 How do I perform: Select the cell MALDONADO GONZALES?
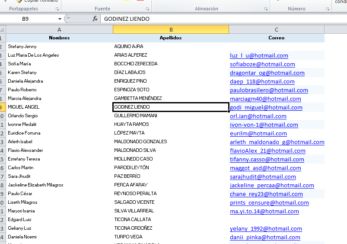click(171, 141)
